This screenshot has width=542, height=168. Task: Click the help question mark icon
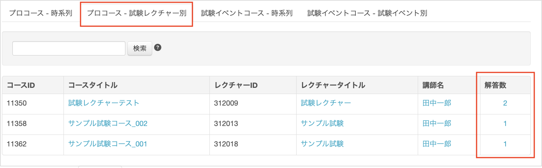click(158, 47)
